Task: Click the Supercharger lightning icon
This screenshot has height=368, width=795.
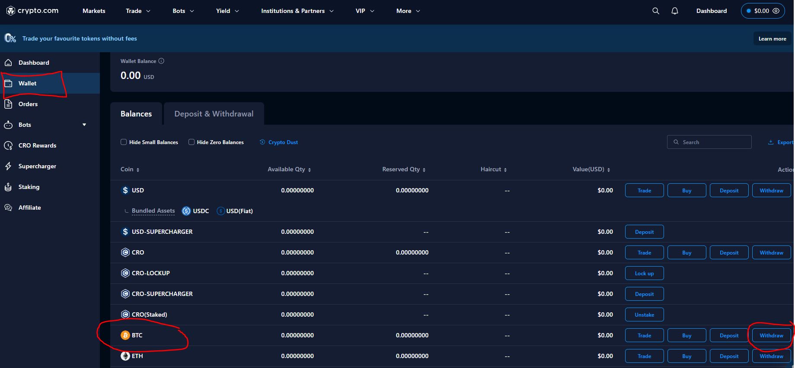Action: tap(8, 166)
